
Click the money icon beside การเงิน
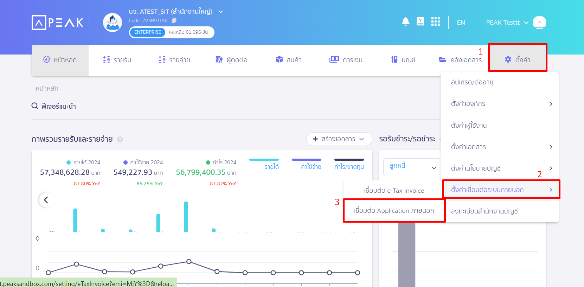pyautogui.click(x=334, y=59)
